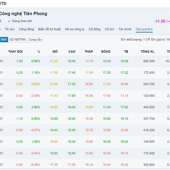Click the 16.96 average price cell
Viewport: 170px width, 170px height.
pos(124,84)
